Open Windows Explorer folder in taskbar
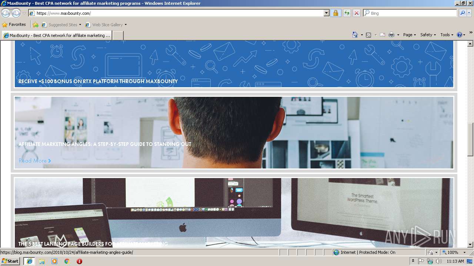The height and width of the screenshot is (266, 474). pos(42,261)
